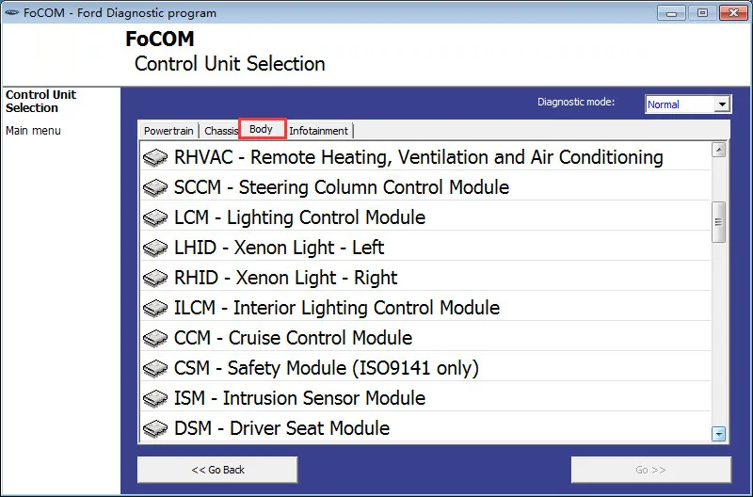753x497 pixels.
Task: Switch to the Powertrain tab
Action: (168, 131)
